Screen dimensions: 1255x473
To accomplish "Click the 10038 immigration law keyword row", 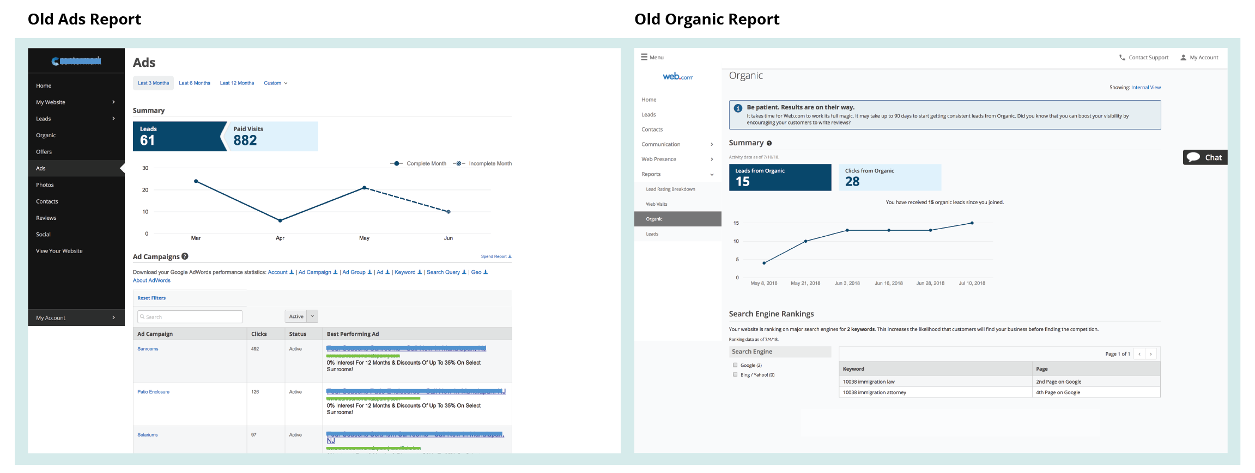I will pyautogui.click(x=999, y=382).
